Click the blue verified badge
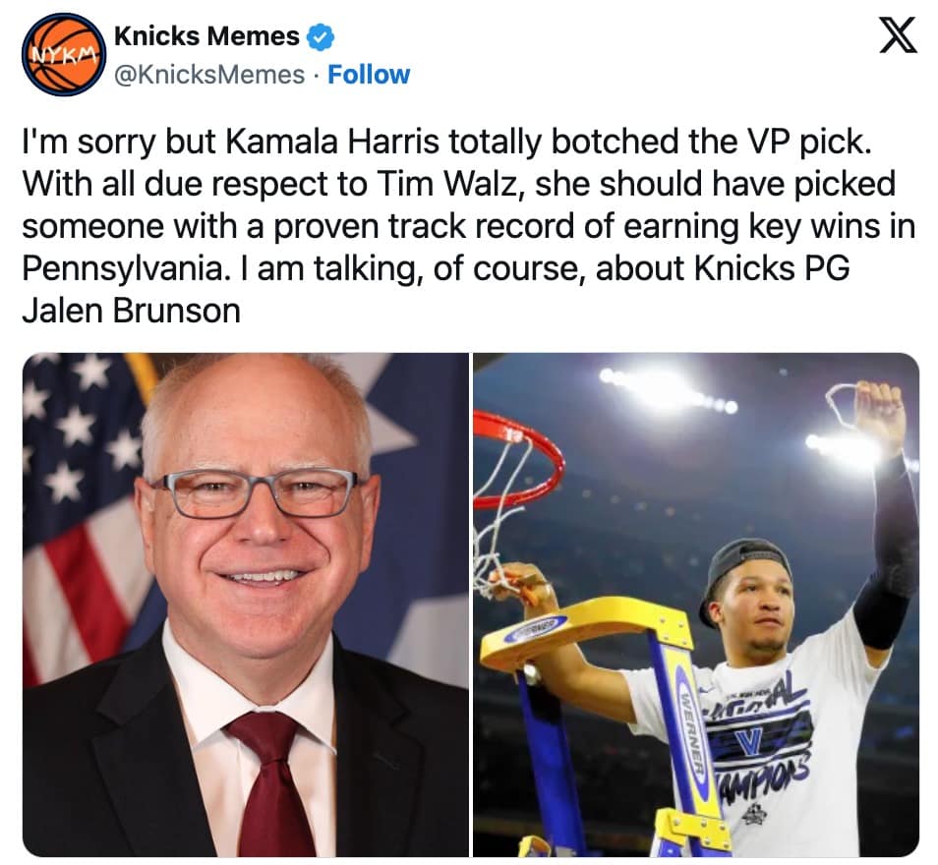 [x=321, y=37]
